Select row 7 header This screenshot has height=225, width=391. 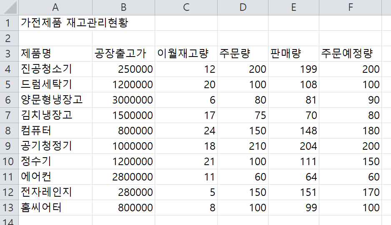pos(9,115)
